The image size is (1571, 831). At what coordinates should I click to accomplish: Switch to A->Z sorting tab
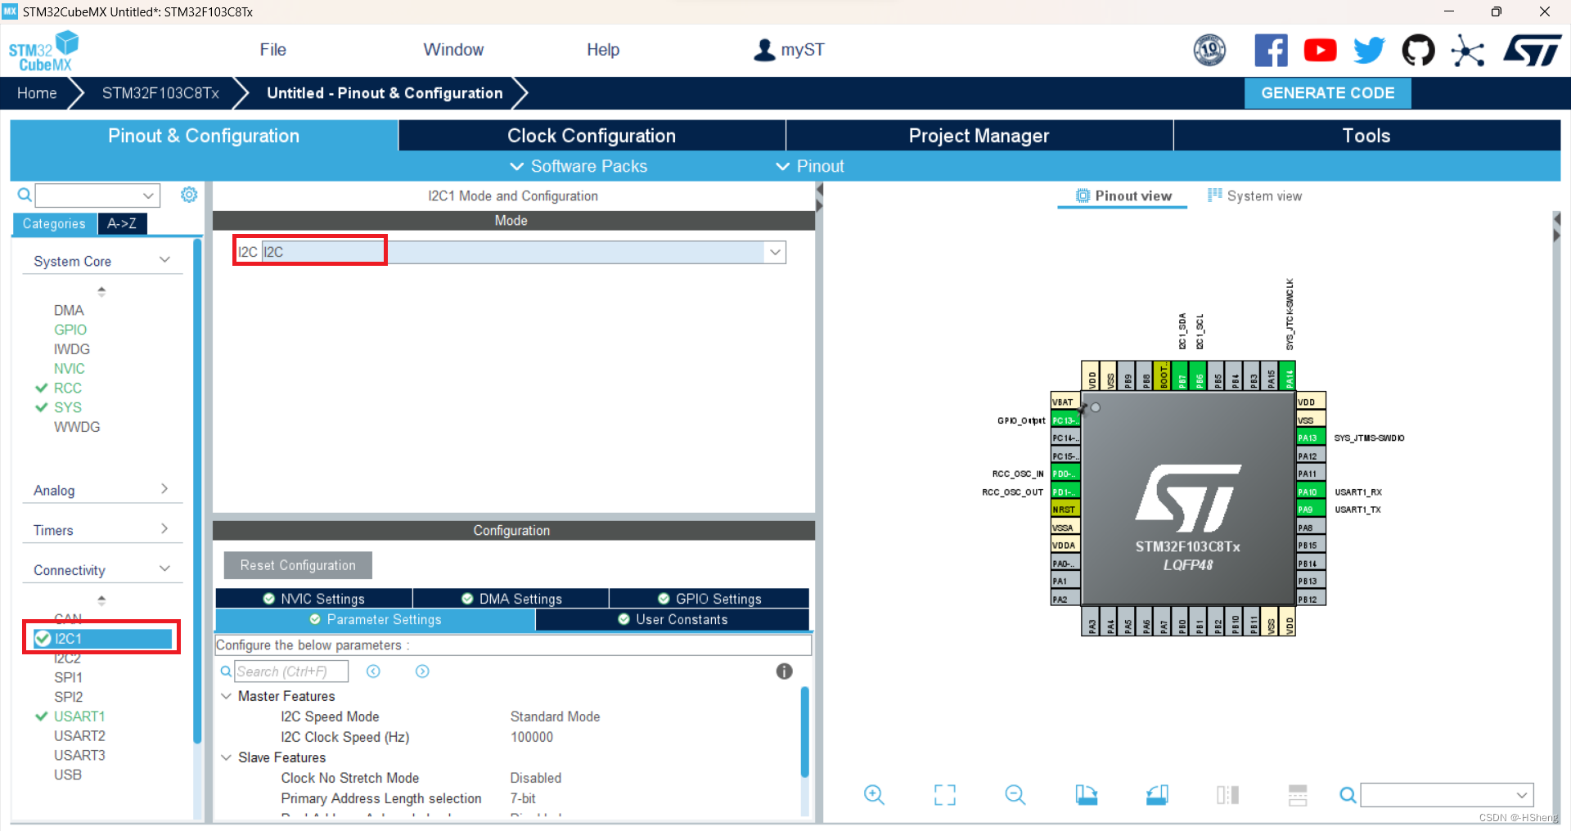(x=122, y=223)
